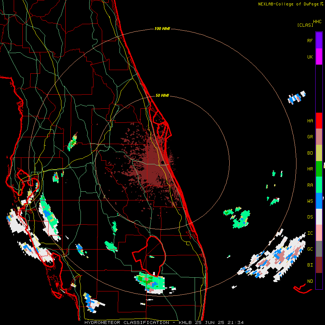Click the WS blue legend color block

pyautogui.click(x=319, y=201)
